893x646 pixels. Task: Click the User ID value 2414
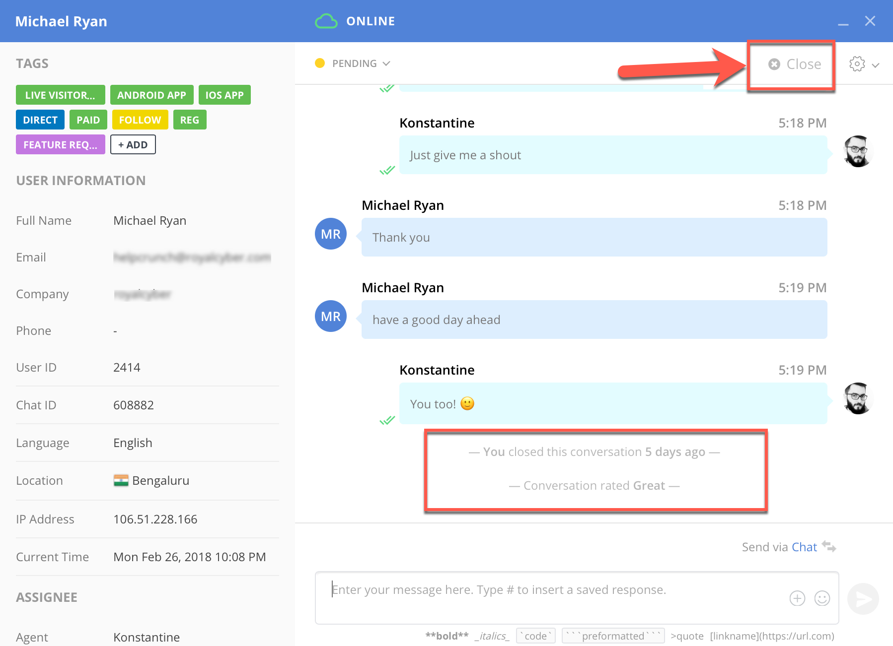click(127, 367)
